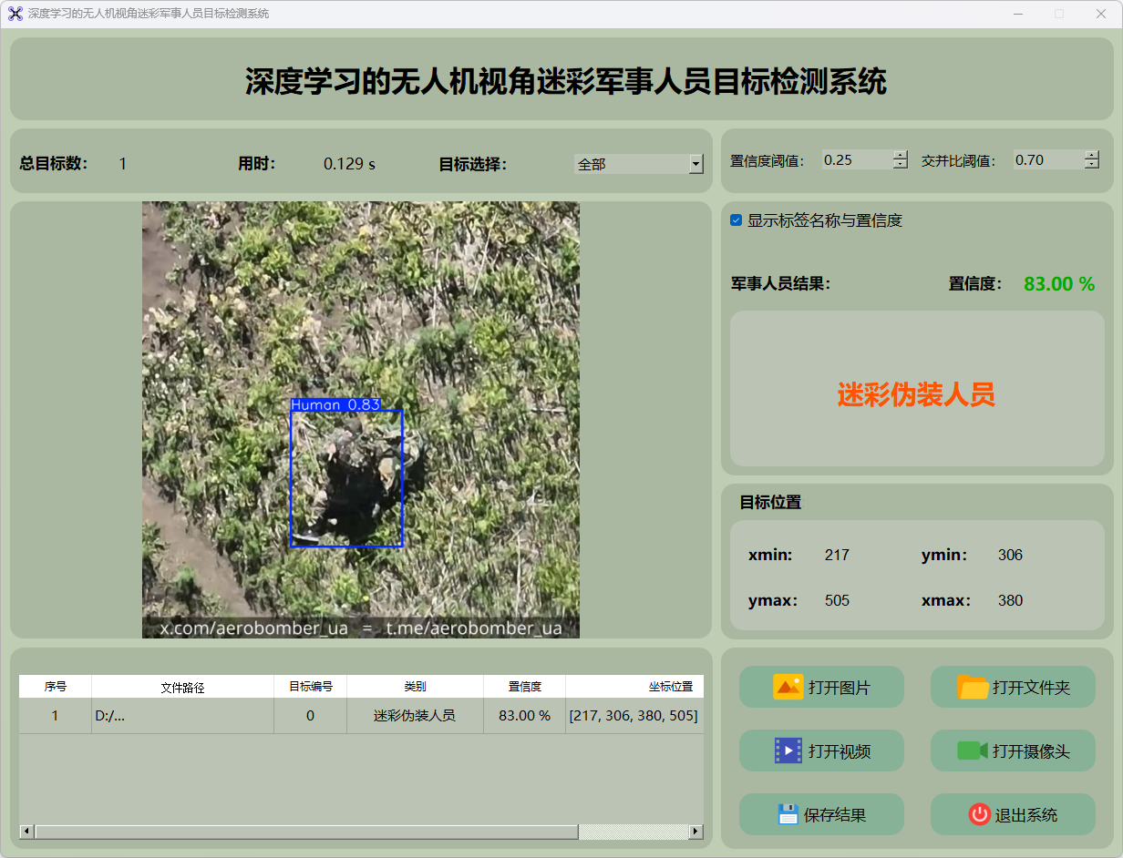Click the yellow folder icon on 打开文件夹

pos(973,687)
